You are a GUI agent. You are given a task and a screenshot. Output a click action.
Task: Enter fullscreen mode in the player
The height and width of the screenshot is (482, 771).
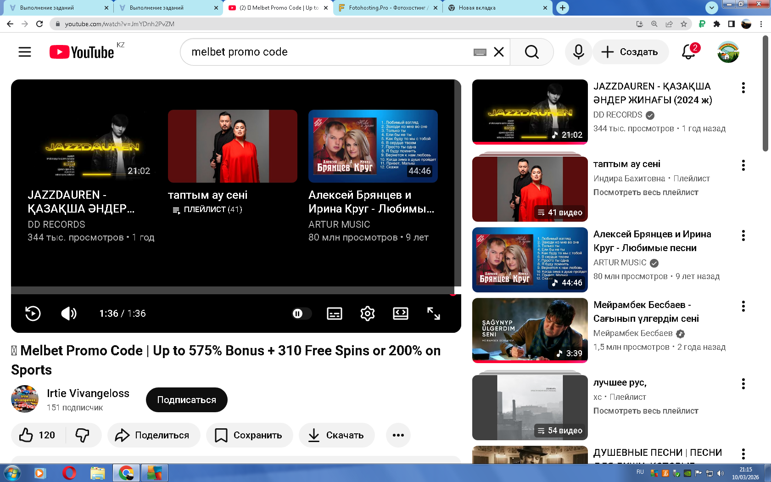(433, 314)
